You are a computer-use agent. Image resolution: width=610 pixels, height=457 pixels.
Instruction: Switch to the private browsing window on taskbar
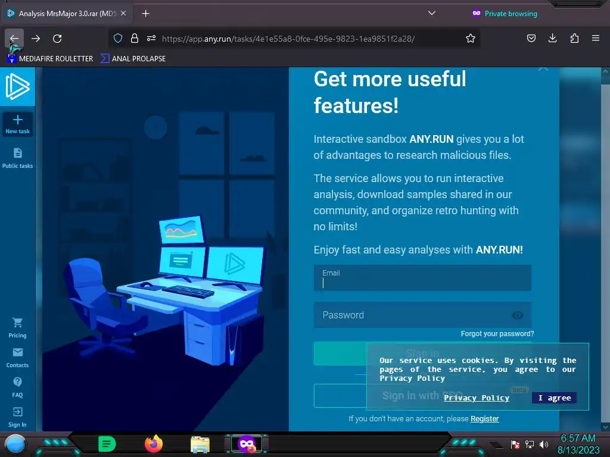click(x=247, y=444)
